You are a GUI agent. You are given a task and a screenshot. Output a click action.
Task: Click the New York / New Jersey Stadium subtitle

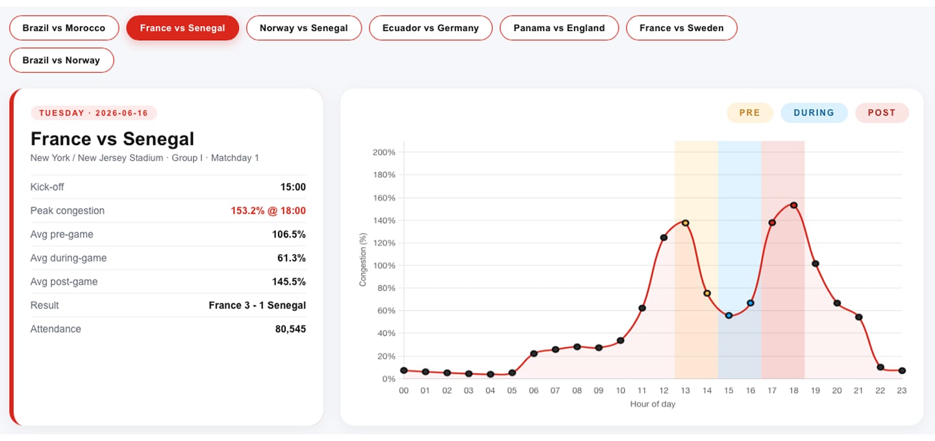(145, 158)
